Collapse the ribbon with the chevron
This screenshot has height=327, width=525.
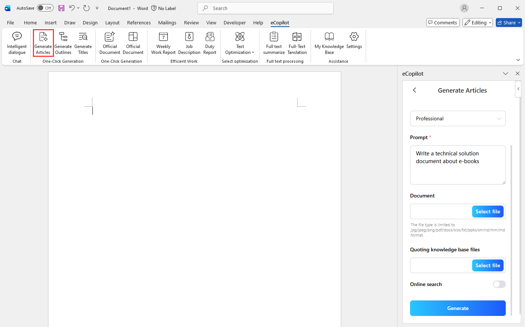518,59
